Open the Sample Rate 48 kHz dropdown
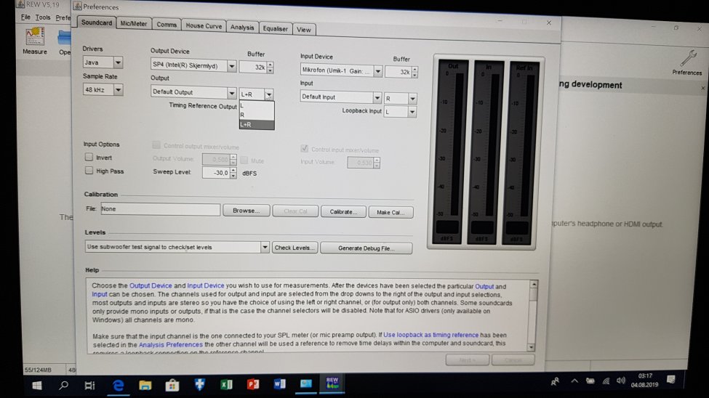The image size is (709, 398). [x=118, y=90]
